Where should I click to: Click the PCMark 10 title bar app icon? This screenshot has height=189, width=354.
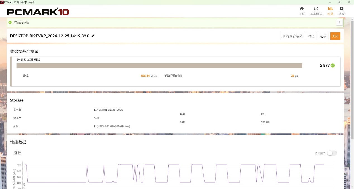2,2
